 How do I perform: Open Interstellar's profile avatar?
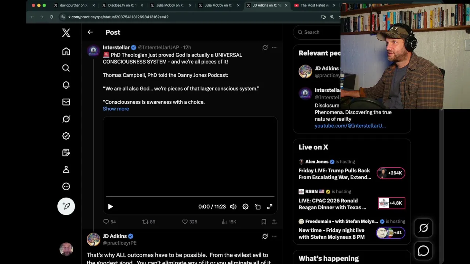93,51
